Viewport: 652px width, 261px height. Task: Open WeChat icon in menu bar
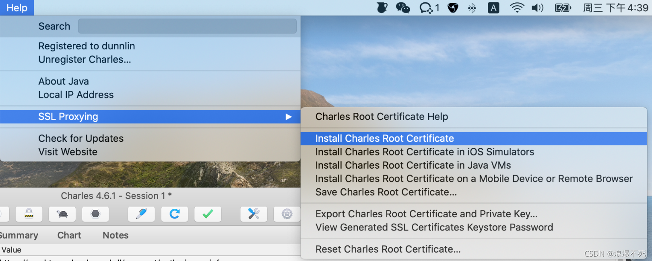click(x=403, y=8)
